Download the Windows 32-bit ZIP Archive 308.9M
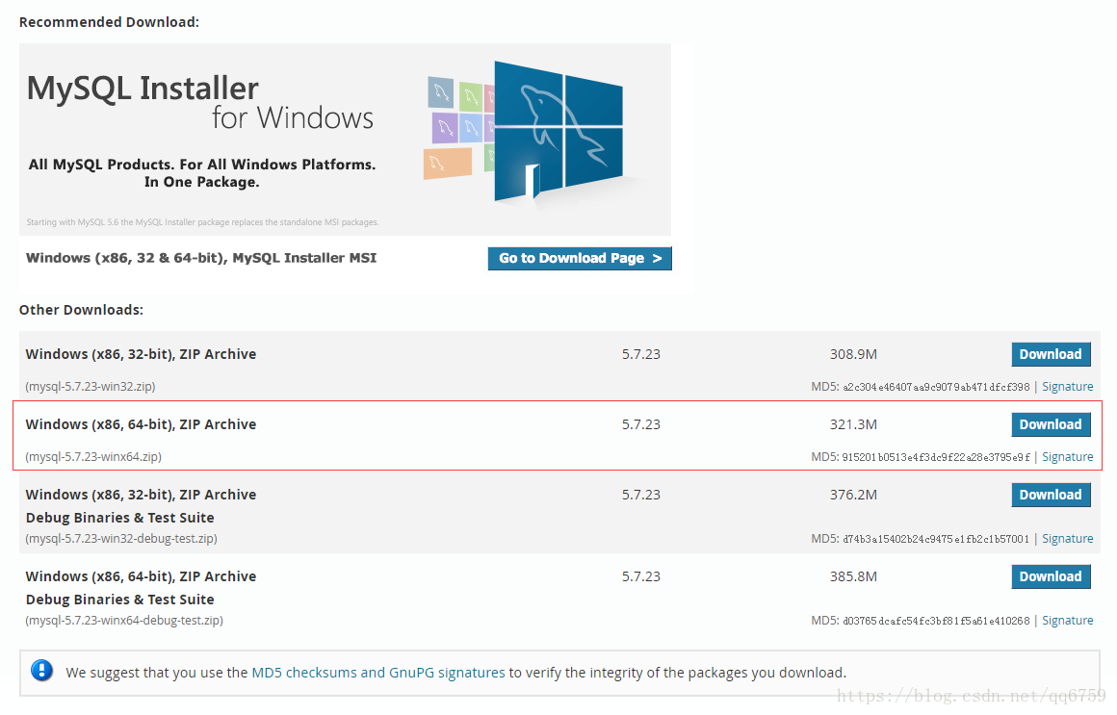Viewport: 1117px width, 715px height. [1051, 355]
